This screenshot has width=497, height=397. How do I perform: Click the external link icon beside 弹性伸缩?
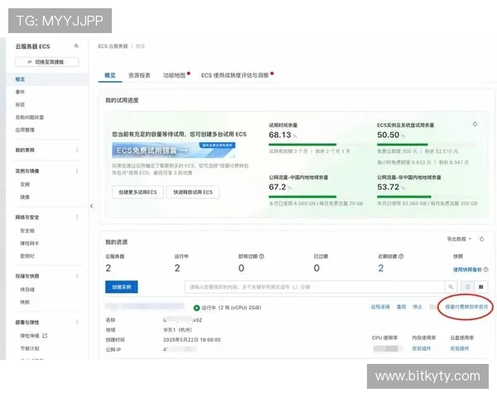point(45,336)
